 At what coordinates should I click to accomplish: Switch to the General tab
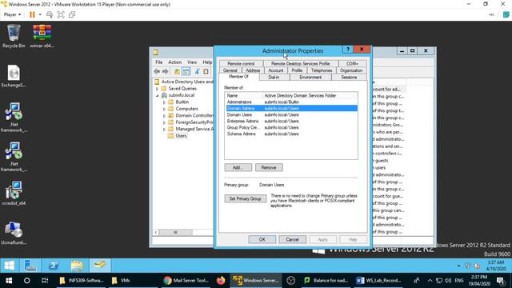pos(230,70)
